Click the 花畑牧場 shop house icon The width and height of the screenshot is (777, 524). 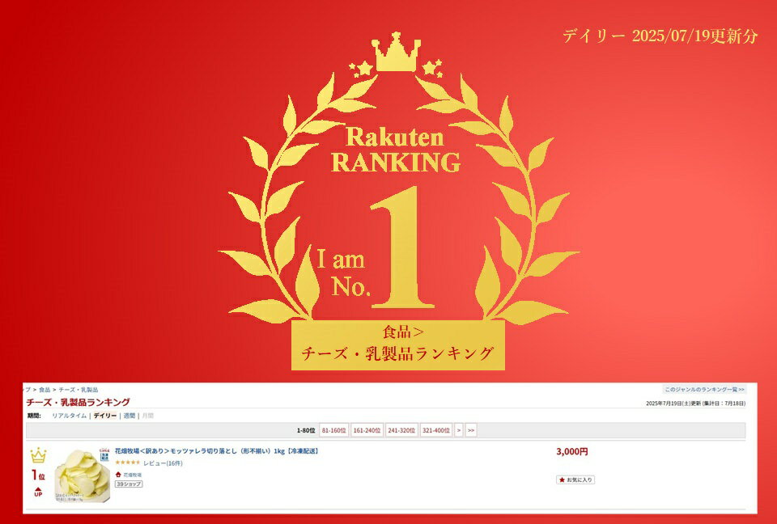point(118,475)
